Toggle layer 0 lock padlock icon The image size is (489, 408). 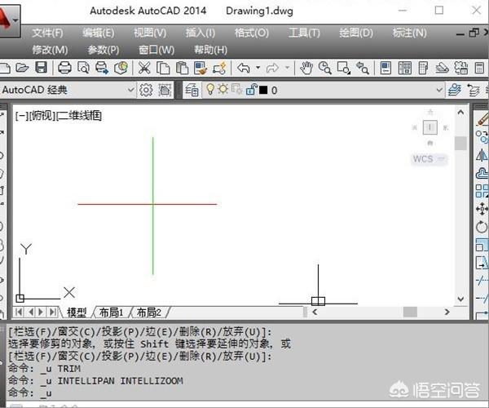click(251, 90)
